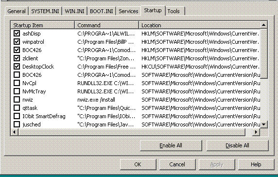
Task: Click the OK button
Action: [x=138, y=164]
